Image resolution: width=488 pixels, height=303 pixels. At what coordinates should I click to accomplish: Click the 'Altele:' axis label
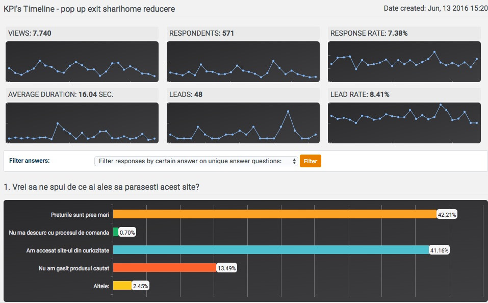pyautogui.click(x=101, y=286)
